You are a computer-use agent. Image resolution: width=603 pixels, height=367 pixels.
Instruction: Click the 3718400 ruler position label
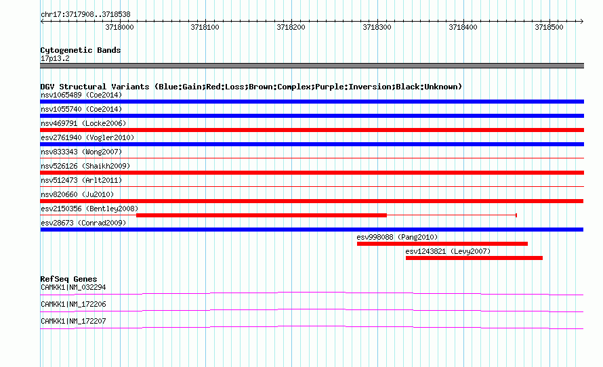pyautogui.click(x=463, y=27)
